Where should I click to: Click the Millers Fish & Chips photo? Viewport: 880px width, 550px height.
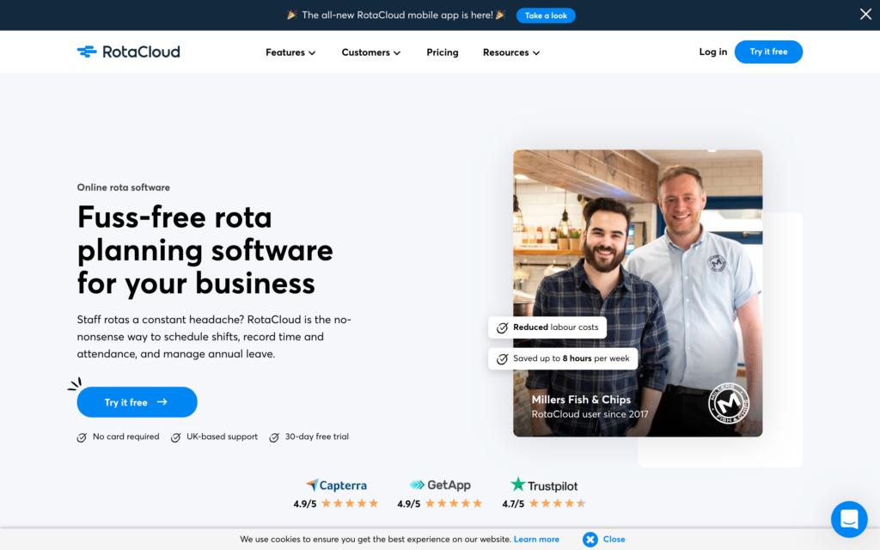638,293
